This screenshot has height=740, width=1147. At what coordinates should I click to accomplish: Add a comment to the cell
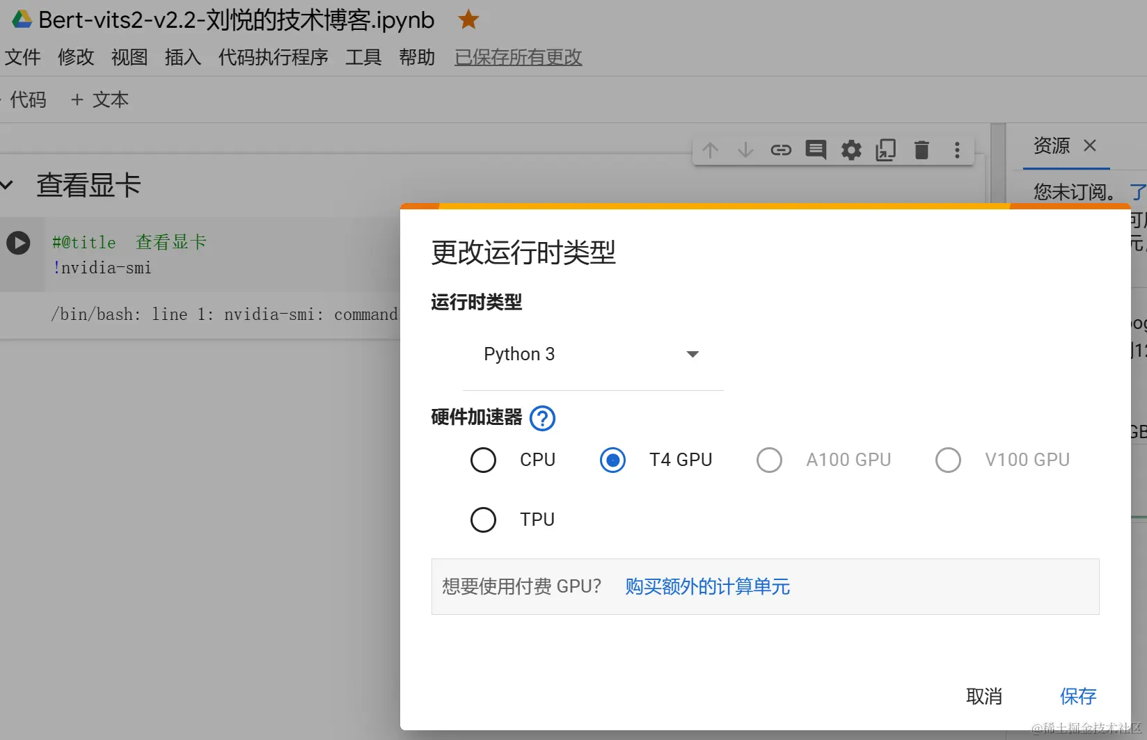click(816, 150)
